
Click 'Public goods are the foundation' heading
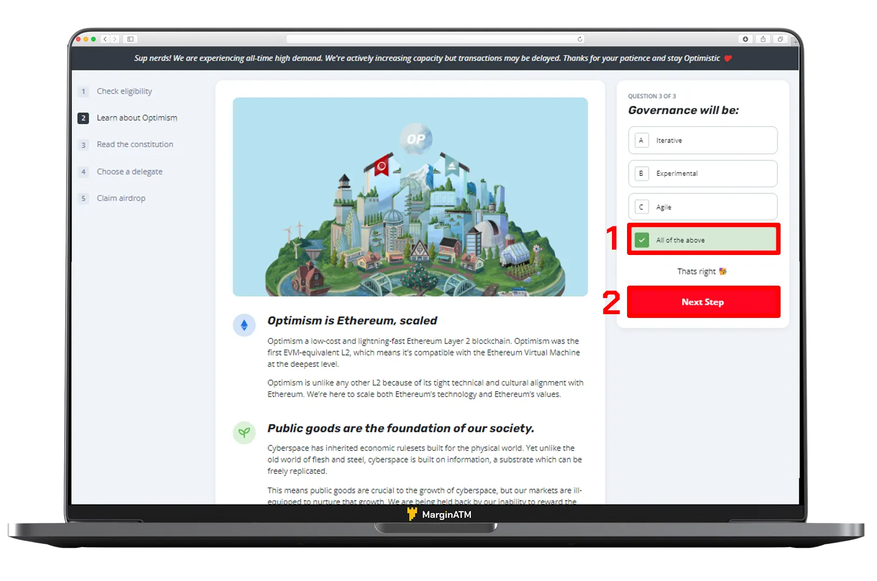401,428
